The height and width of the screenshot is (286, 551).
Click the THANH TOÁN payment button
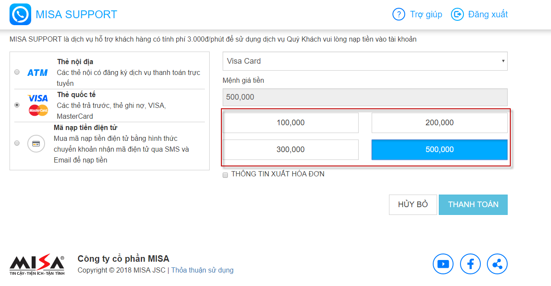point(473,205)
